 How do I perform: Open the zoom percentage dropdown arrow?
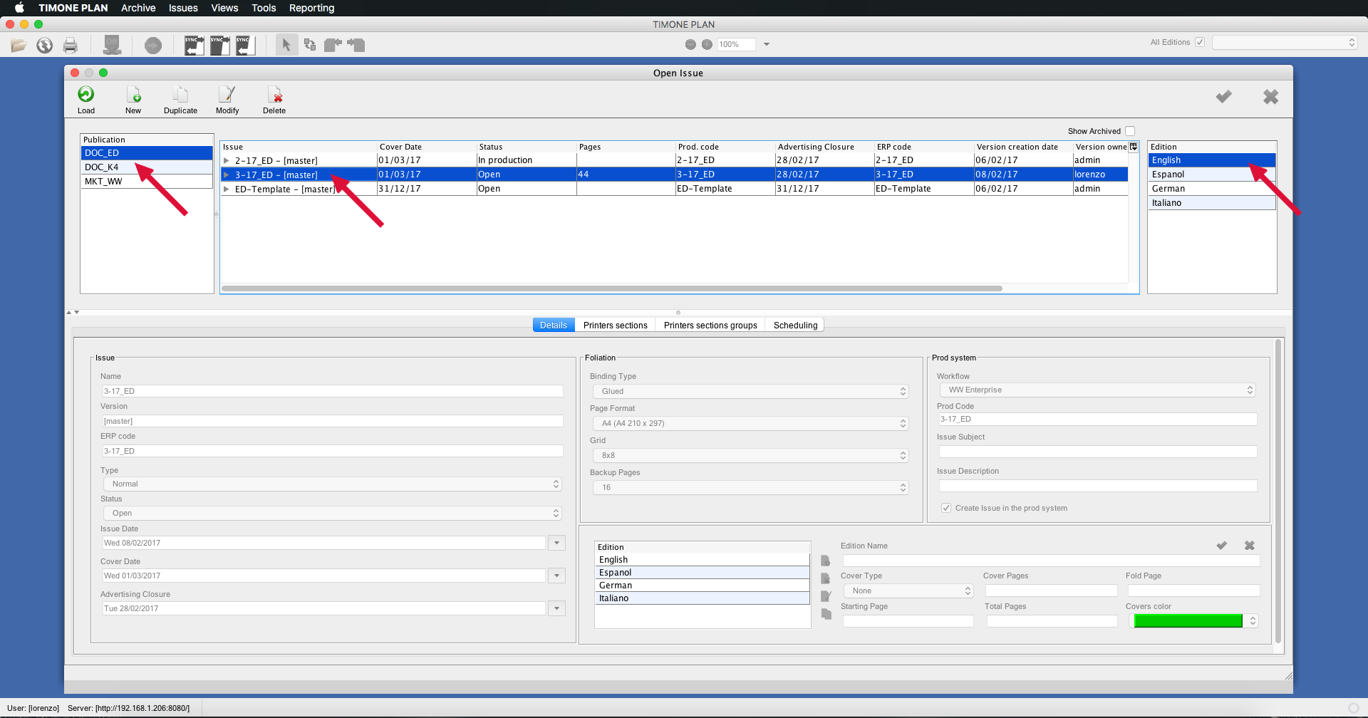[767, 44]
